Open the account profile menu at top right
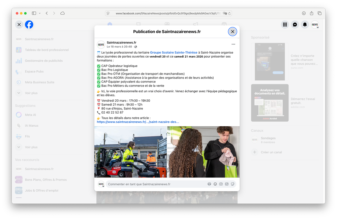 pyautogui.click(x=315, y=25)
